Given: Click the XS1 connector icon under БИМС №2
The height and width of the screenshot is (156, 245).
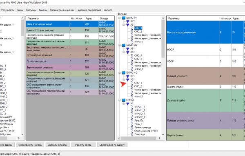Looking at the screenshot, I should (128, 52).
